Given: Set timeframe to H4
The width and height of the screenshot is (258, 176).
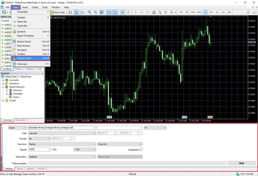Looking at the screenshot, I should tap(211, 12).
